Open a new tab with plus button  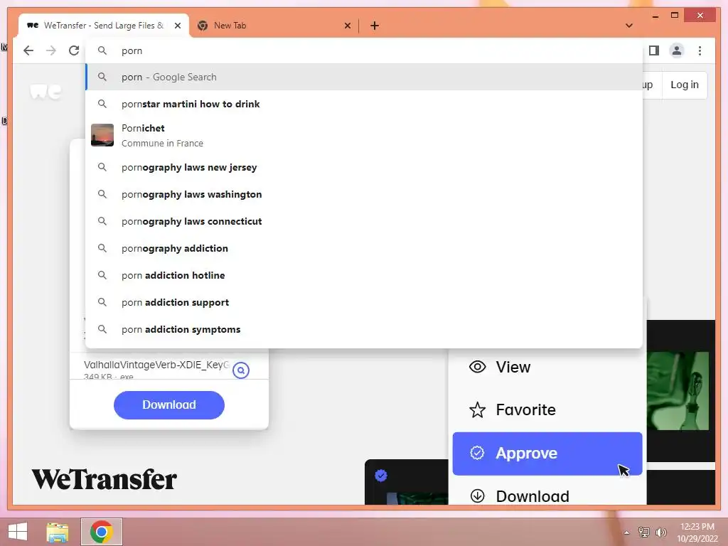pyautogui.click(x=375, y=26)
